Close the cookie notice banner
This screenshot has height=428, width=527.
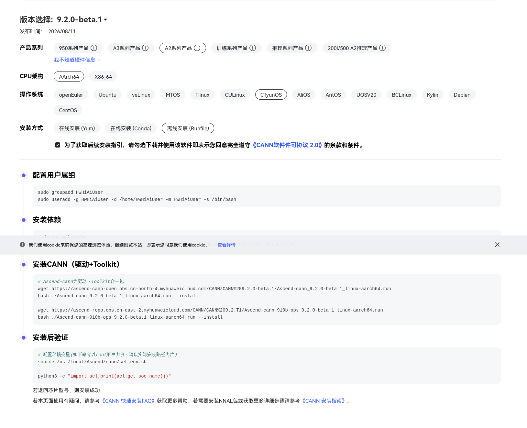pos(497,245)
